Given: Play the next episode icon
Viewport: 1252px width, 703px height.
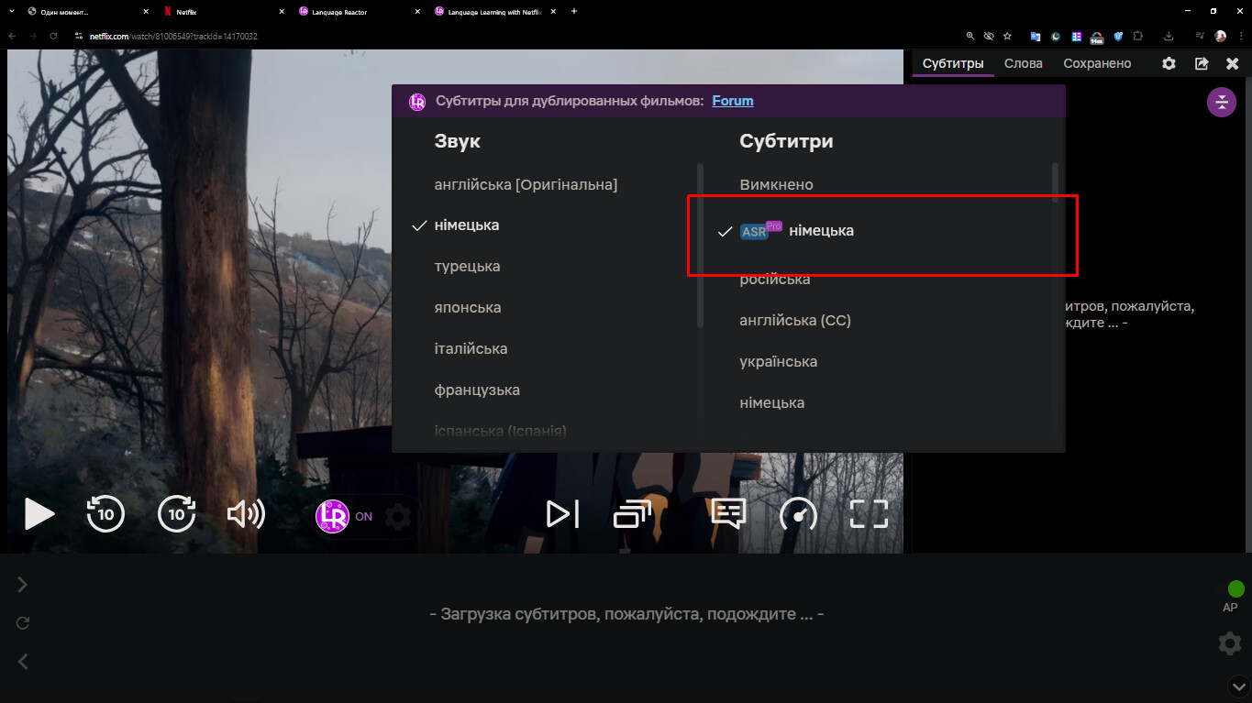Looking at the screenshot, I should 562,514.
